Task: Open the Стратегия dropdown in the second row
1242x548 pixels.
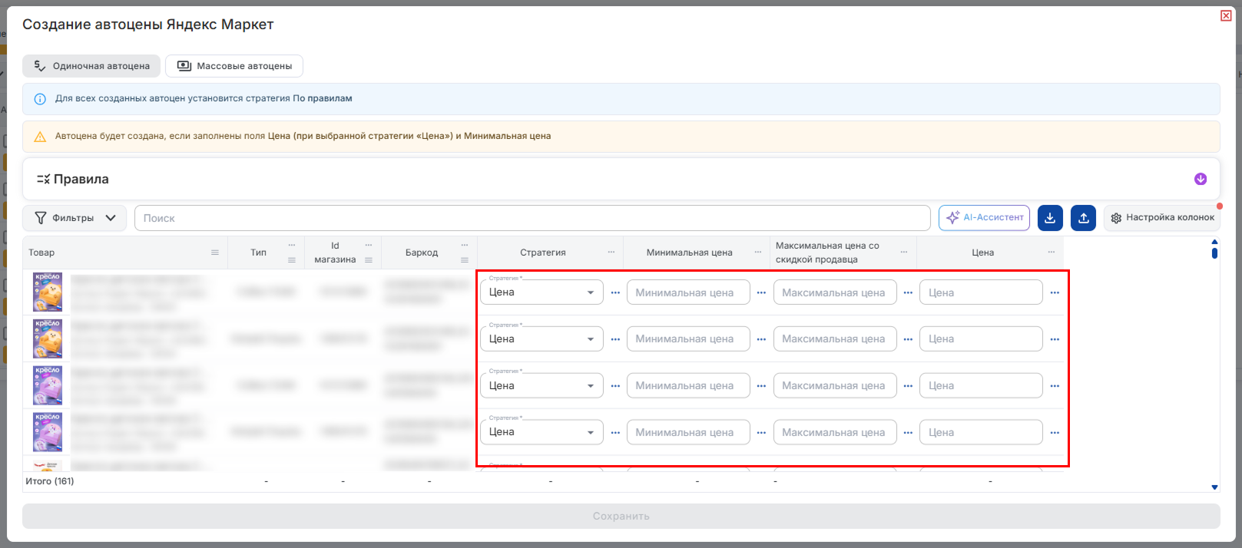Action: 542,339
